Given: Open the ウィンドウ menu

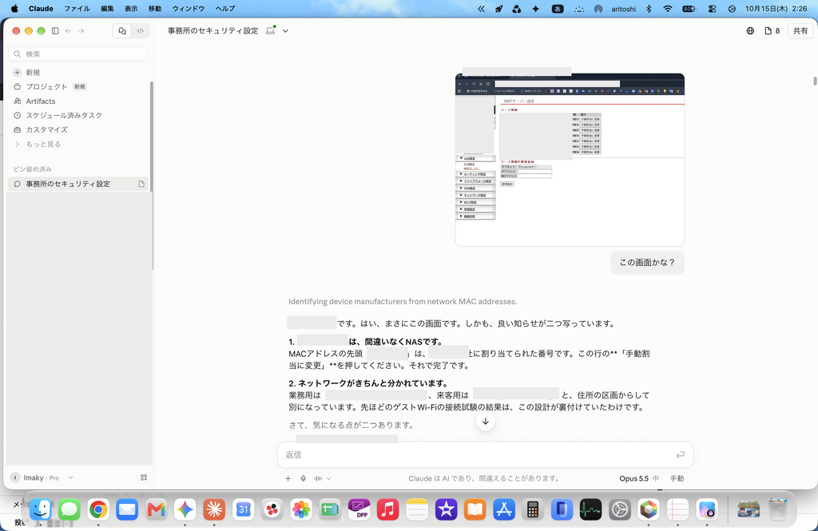Looking at the screenshot, I should coord(189,8).
